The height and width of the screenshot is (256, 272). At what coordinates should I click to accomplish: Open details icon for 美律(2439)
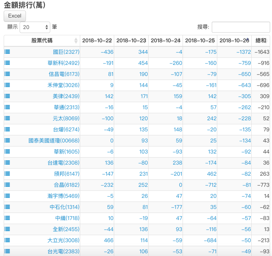click(x=7, y=96)
